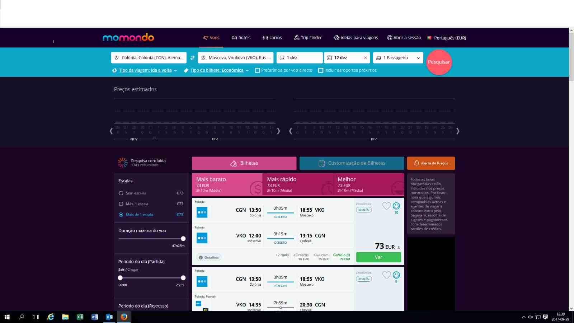Create an Alerta de Preços
The height and width of the screenshot is (323, 574).
point(431,163)
